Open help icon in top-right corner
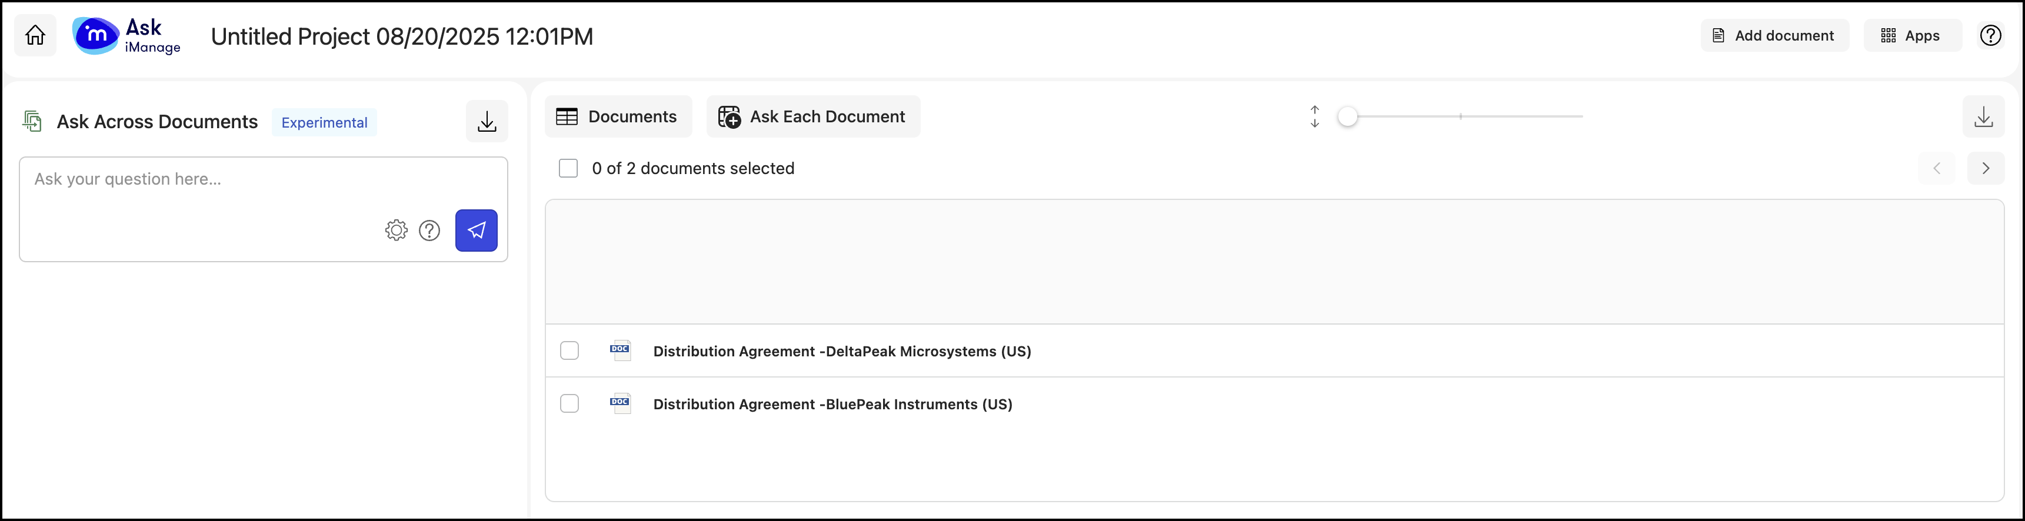The height and width of the screenshot is (521, 2025). [x=1990, y=35]
